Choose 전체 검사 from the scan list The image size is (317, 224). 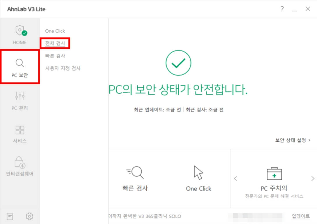coord(55,43)
